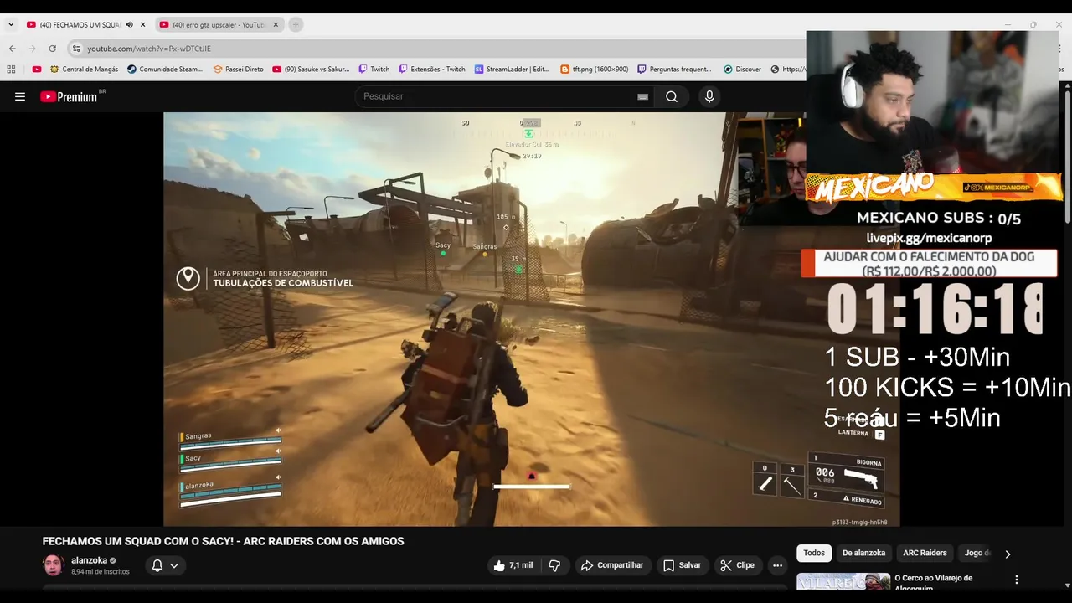Go back with browser back arrow
This screenshot has width=1072, height=603.
(12, 49)
